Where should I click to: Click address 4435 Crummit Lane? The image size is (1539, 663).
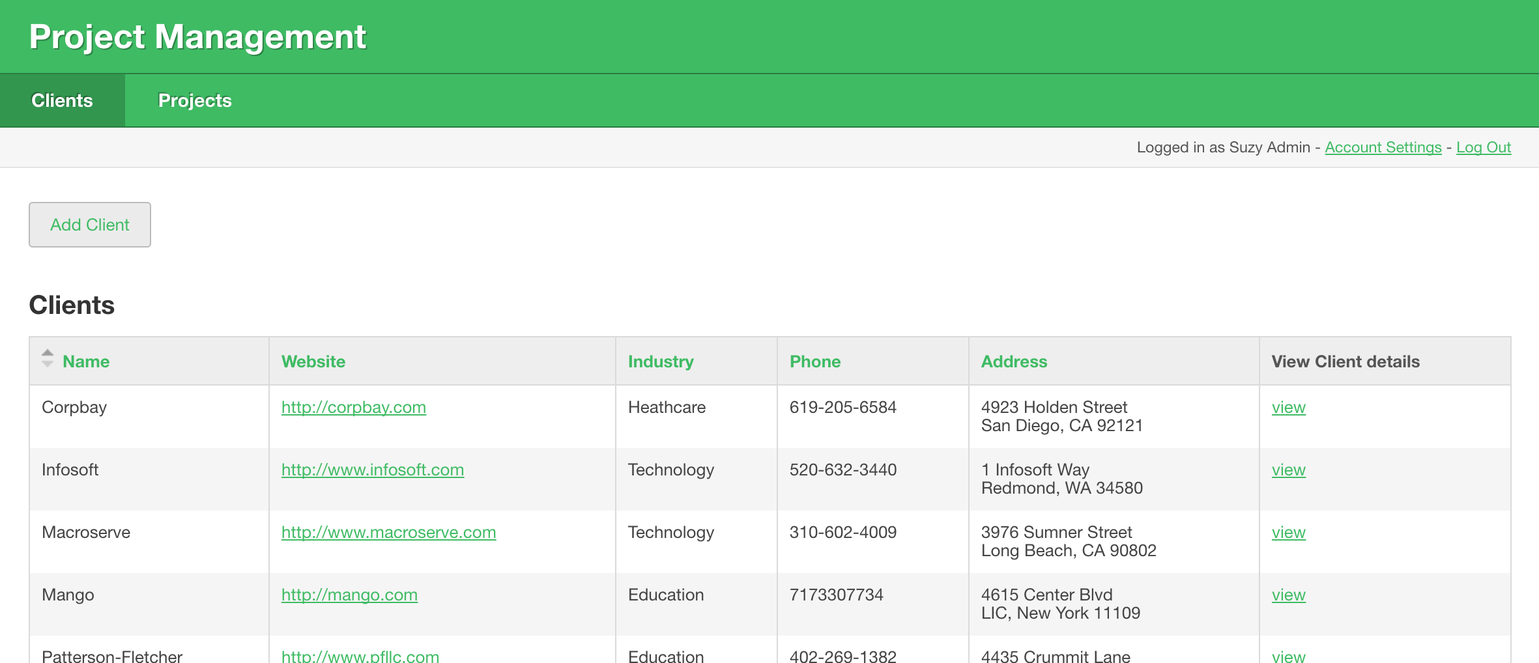[1056, 656]
